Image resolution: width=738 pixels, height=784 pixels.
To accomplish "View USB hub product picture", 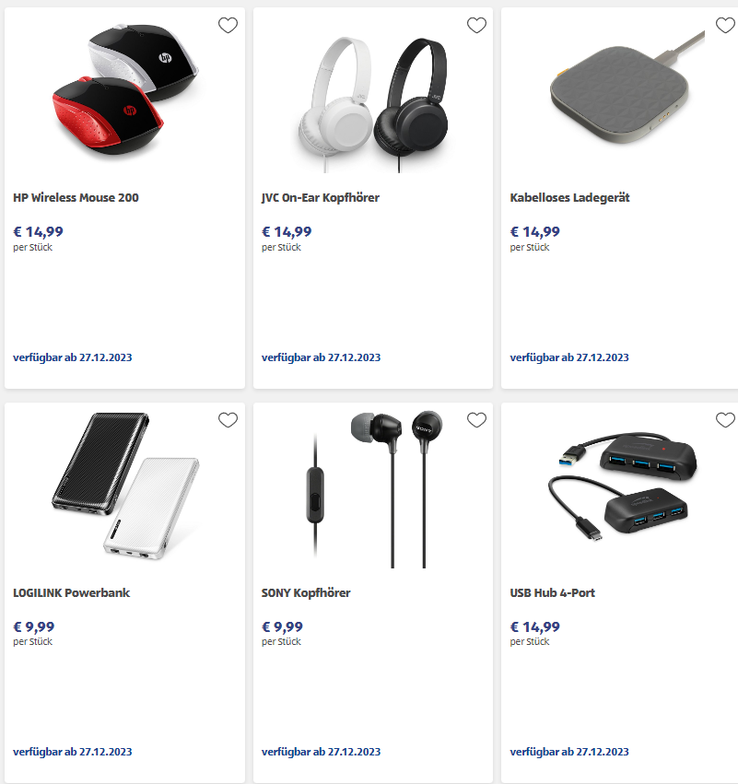I will (x=623, y=486).
